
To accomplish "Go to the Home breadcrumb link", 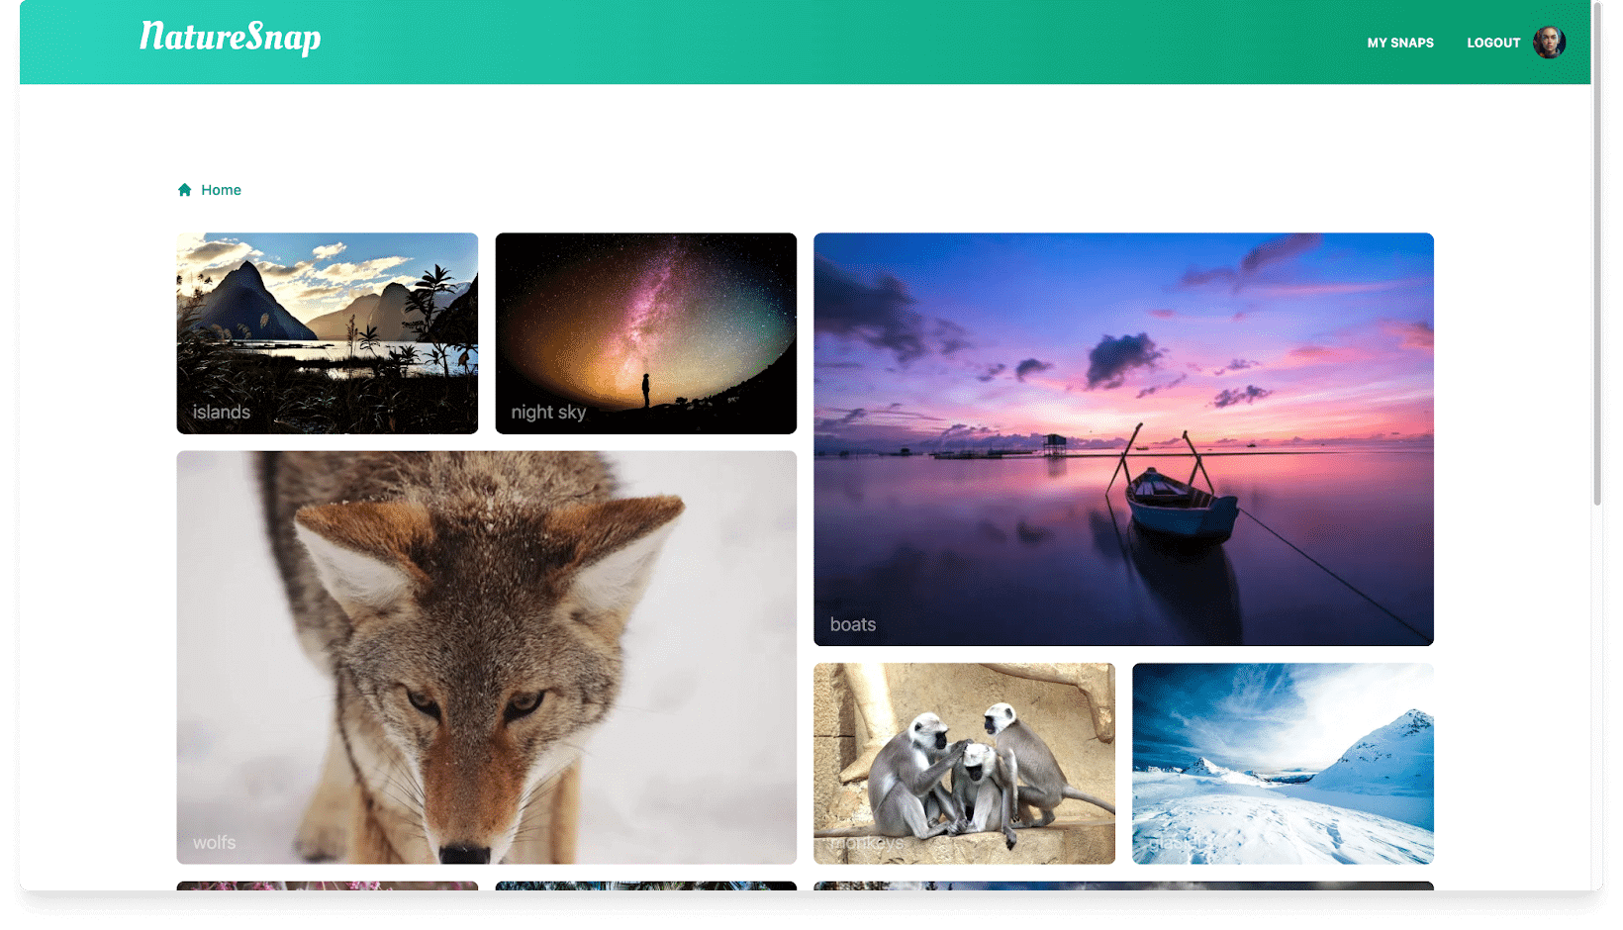I will [x=221, y=190].
